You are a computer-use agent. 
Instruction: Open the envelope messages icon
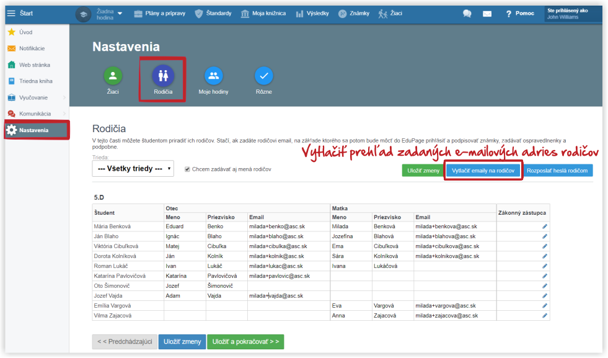click(487, 14)
